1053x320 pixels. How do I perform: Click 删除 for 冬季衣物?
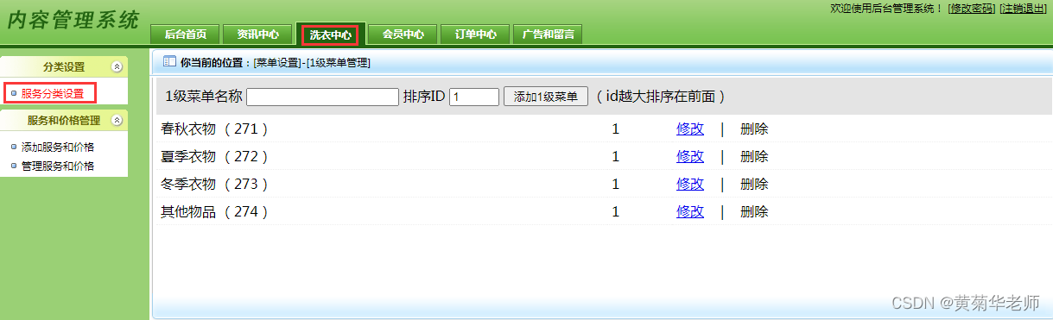(x=754, y=185)
